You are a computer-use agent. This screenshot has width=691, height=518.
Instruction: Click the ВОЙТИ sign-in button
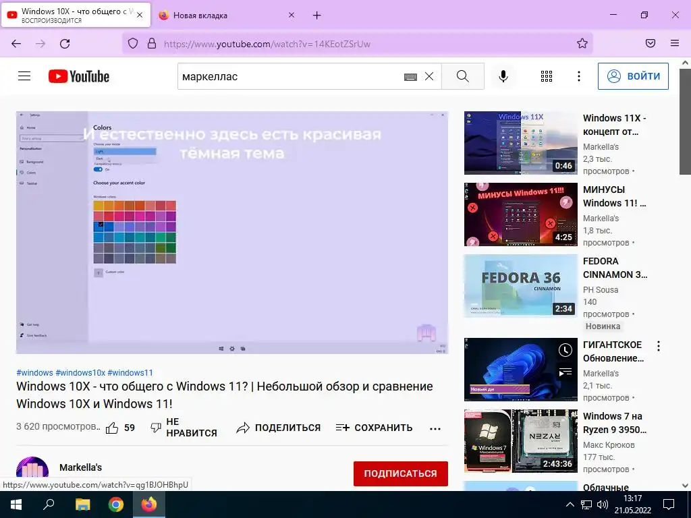point(633,76)
